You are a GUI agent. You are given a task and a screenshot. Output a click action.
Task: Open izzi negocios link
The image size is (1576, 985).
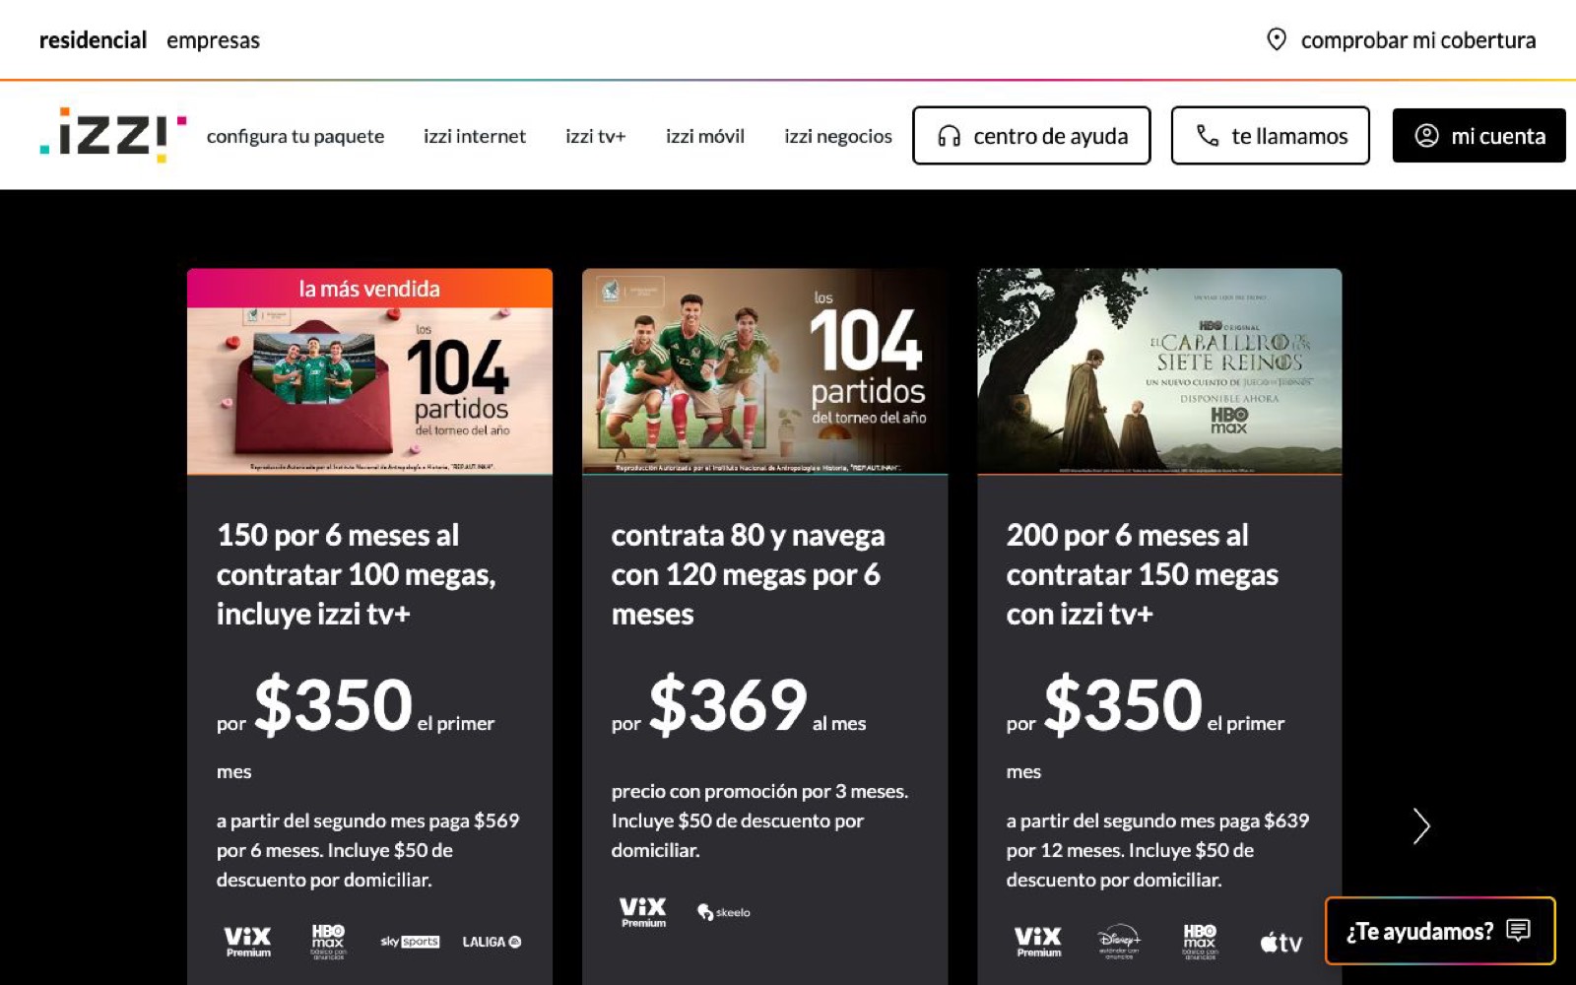(838, 136)
